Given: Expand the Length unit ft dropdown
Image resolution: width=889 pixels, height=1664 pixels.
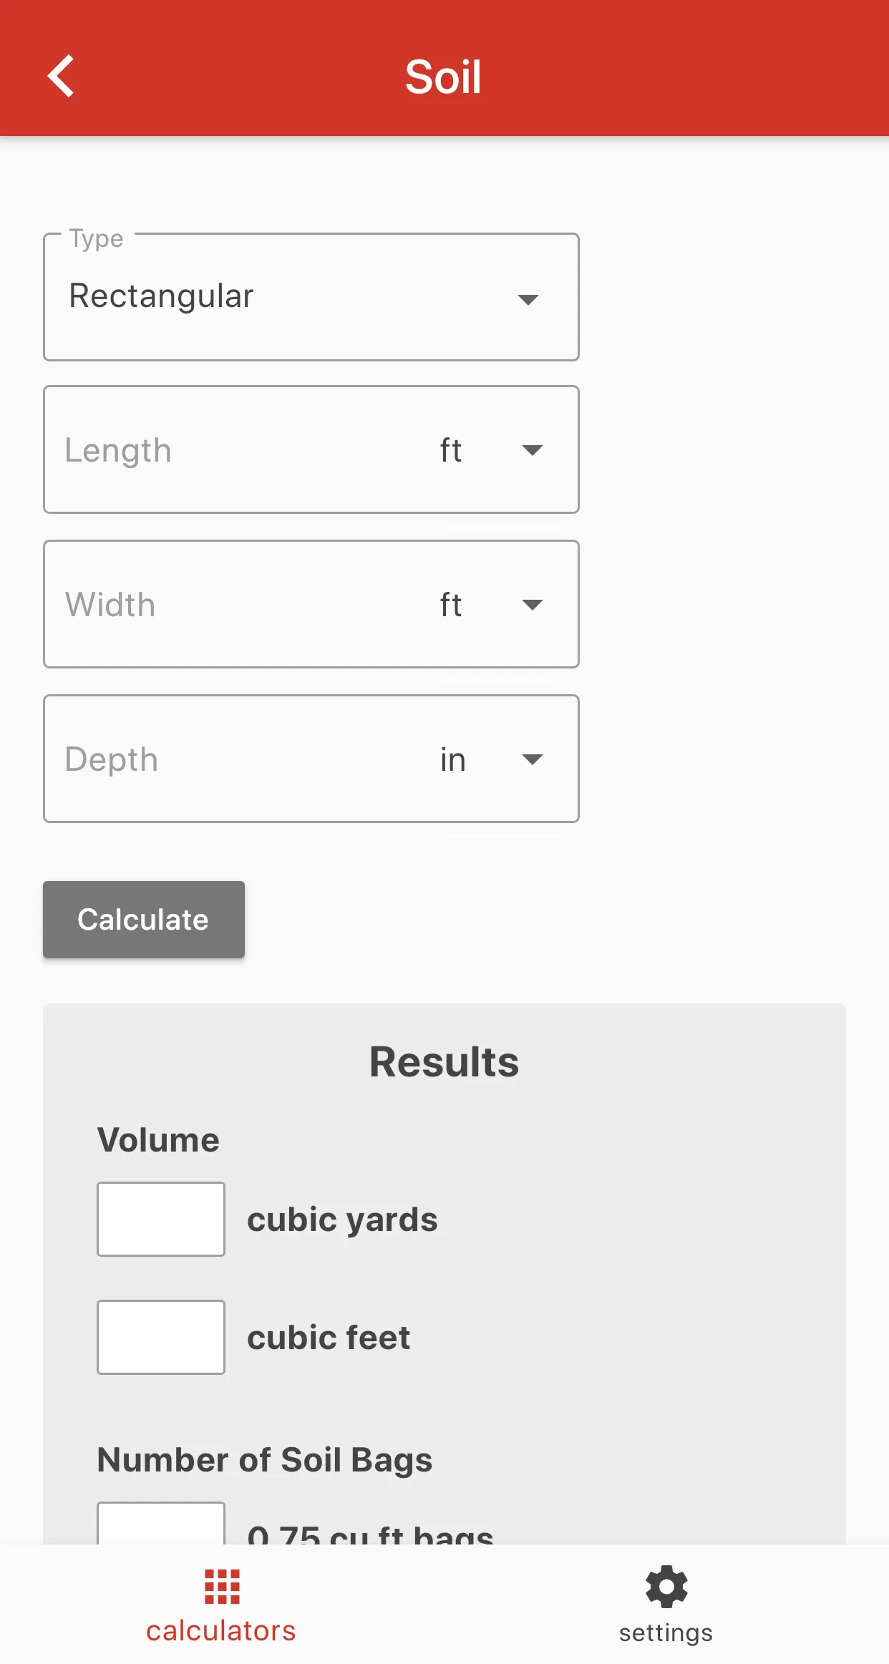Looking at the screenshot, I should (491, 450).
